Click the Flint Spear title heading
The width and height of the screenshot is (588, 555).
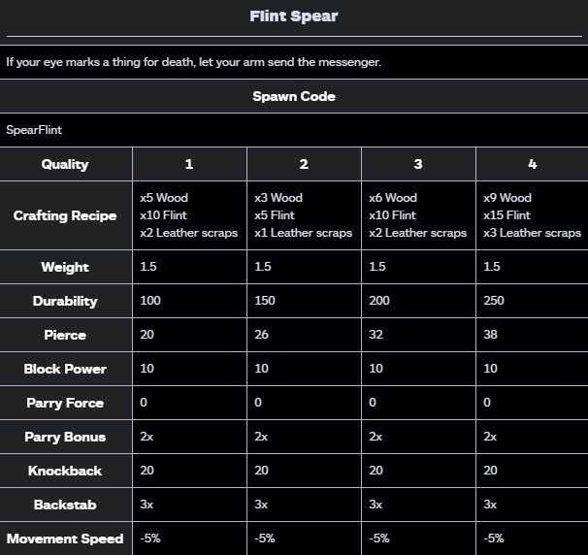pos(294,16)
